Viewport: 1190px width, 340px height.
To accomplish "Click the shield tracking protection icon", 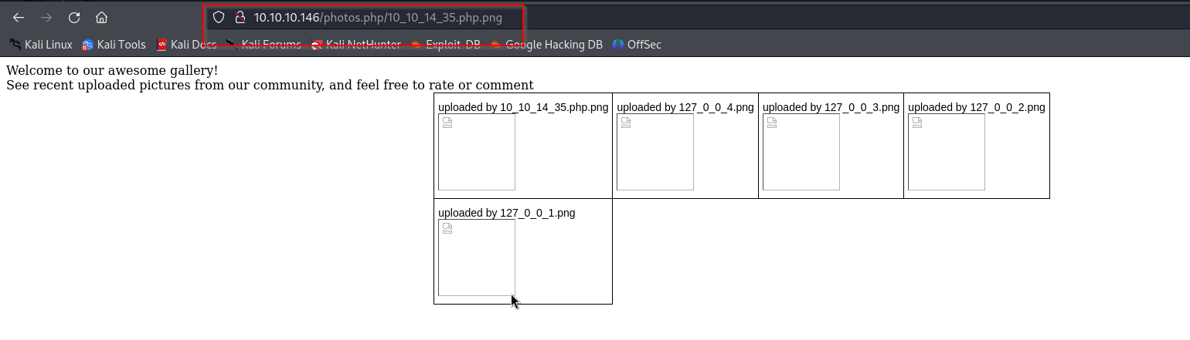I will (x=219, y=17).
